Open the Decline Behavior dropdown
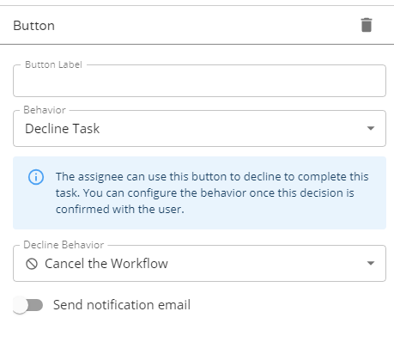Screen dimensions: 394x342 (x=199, y=263)
